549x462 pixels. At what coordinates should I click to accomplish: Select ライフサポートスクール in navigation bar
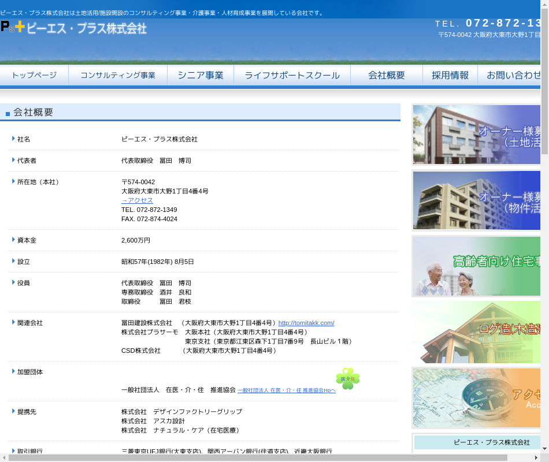coord(292,75)
